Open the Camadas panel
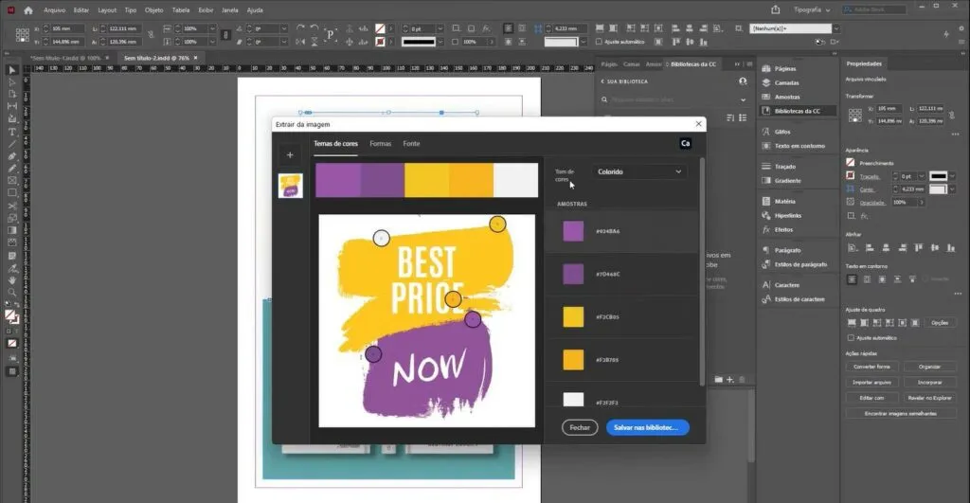This screenshot has width=970, height=503. pos(786,82)
